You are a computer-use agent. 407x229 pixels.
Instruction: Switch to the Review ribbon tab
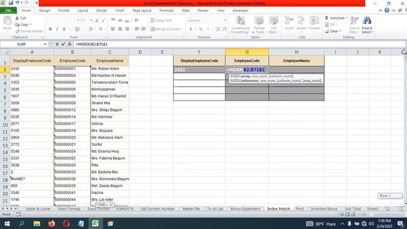pyautogui.click(x=203, y=10)
